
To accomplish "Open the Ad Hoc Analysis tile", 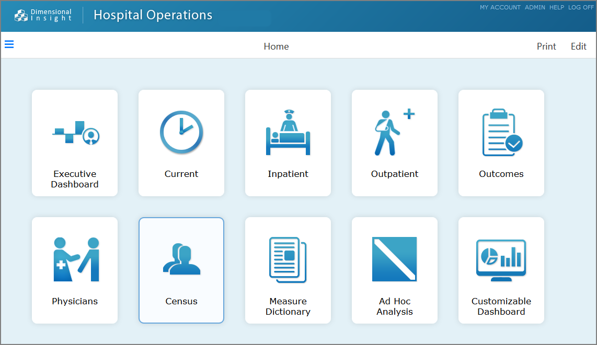I will click(x=395, y=270).
